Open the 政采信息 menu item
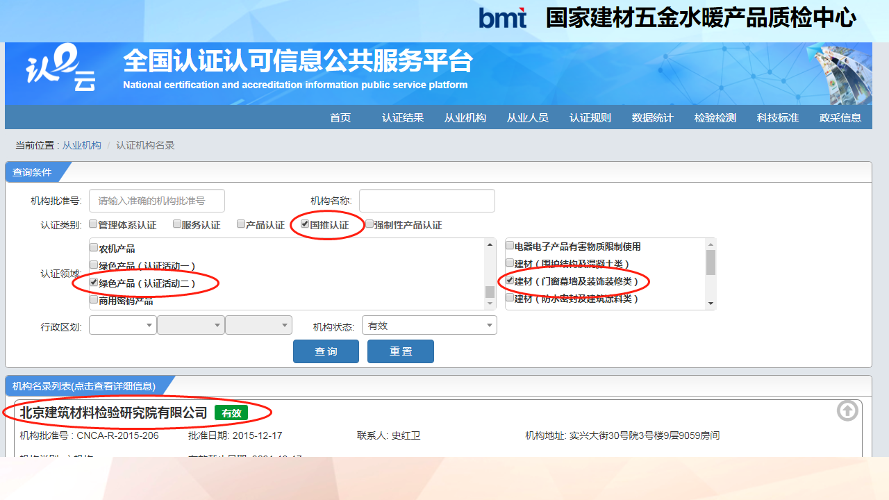Image resolution: width=889 pixels, height=500 pixels. (840, 118)
